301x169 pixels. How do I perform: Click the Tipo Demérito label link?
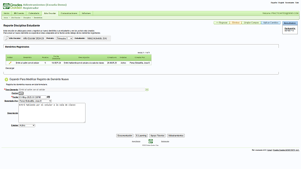coord(12,90)
